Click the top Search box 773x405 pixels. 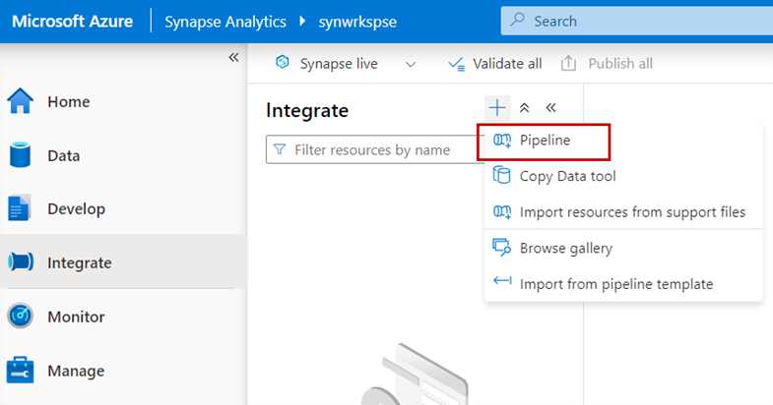point(637,22)
